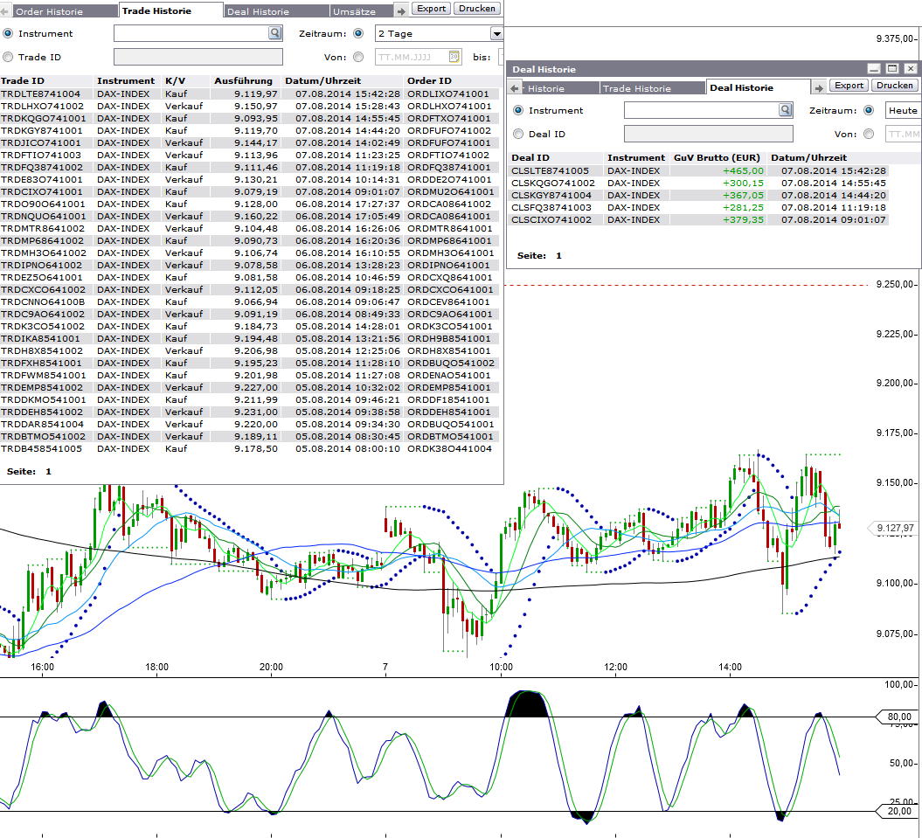
Task: Select the Zeitraum radio in Trade Historie panel
Action: (x=358, y=33)
